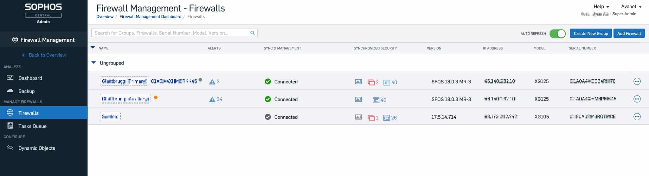649x176 pixels.
Task: Click the collapse-all arrow beside the Name header
Action: 93,48
